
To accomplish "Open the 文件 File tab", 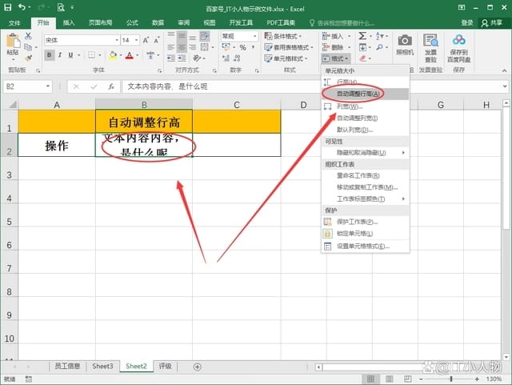I will click(x=14, y=22).
